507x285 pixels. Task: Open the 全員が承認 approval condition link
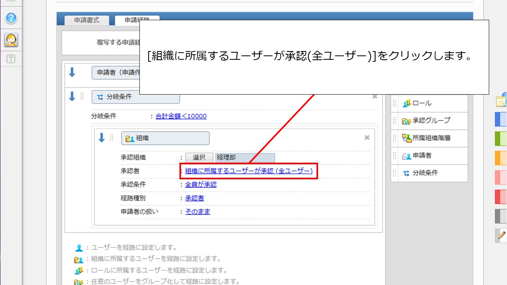pyautogui.click(x=201, y=184)
